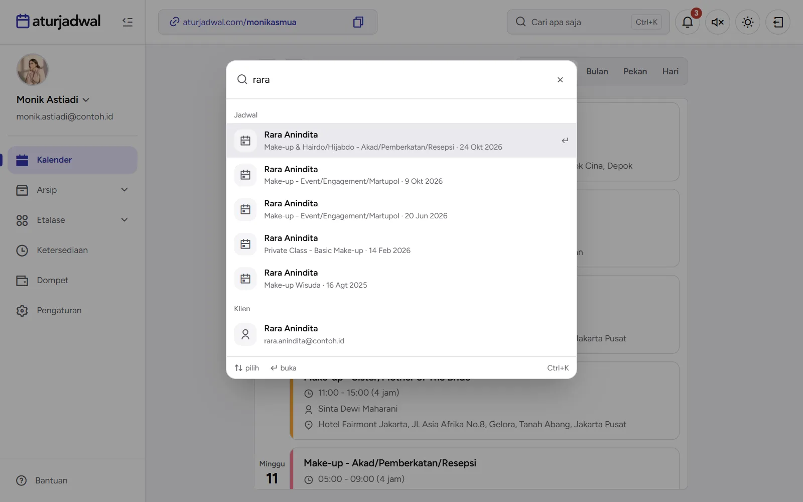Viewport: 803px width, 502px height.
Task: Open the Bantuan help link
Action: point(42,480)
